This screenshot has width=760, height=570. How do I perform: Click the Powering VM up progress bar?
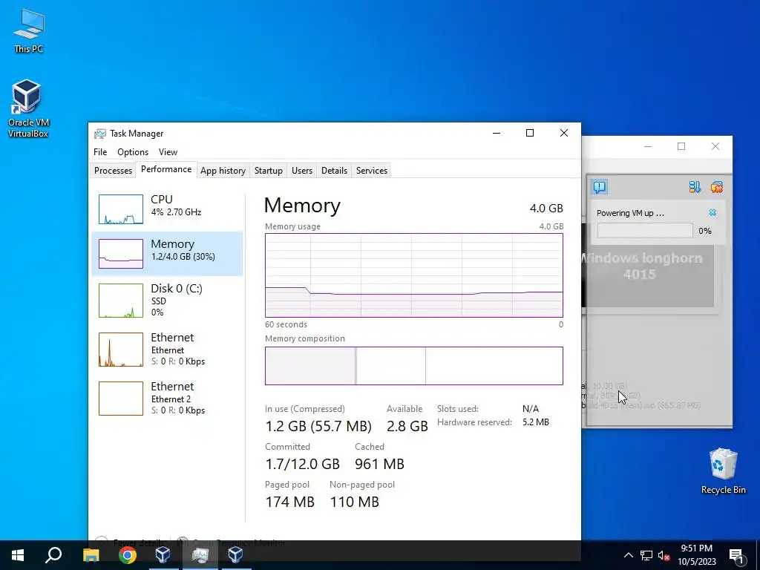point(645,231)
